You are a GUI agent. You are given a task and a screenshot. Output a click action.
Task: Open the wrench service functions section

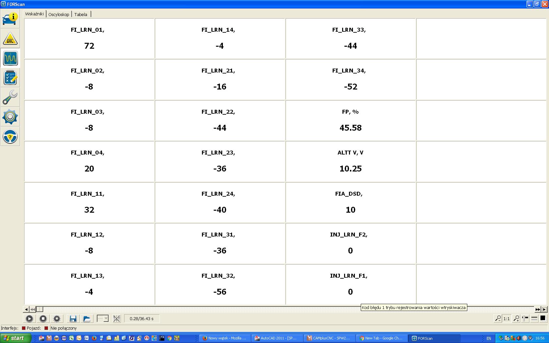tap(10, 97)
